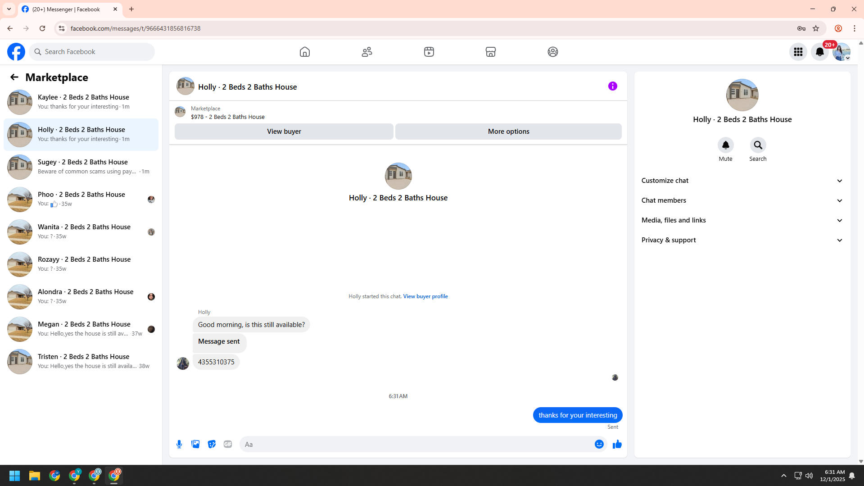The width and height of the screenshot is (864, 486).
Task: Open the account profile picture menu
Action: click(x=841, y=52)
